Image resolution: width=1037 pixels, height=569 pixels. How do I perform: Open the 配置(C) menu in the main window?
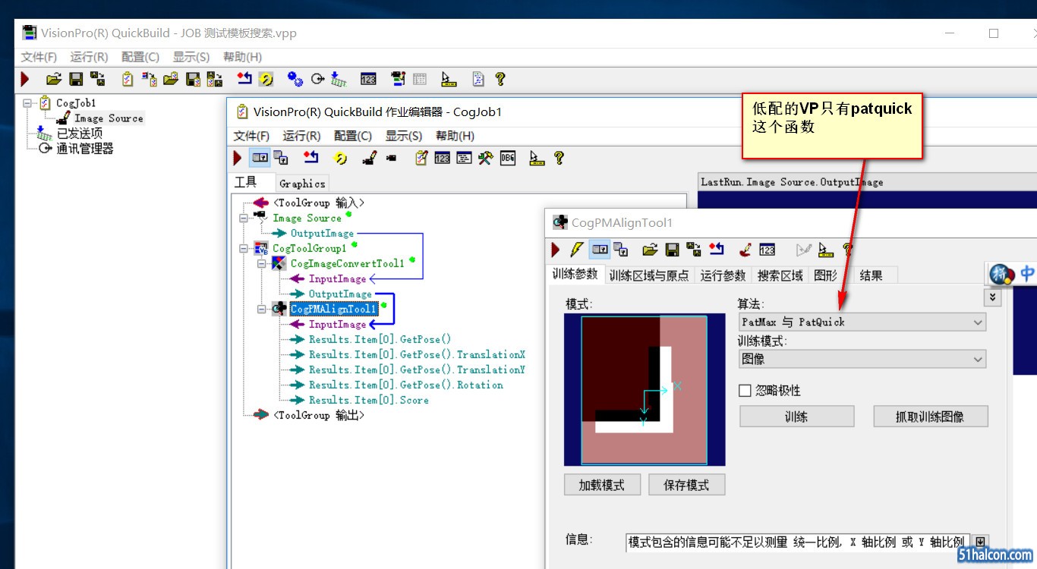tap(140, 57)
